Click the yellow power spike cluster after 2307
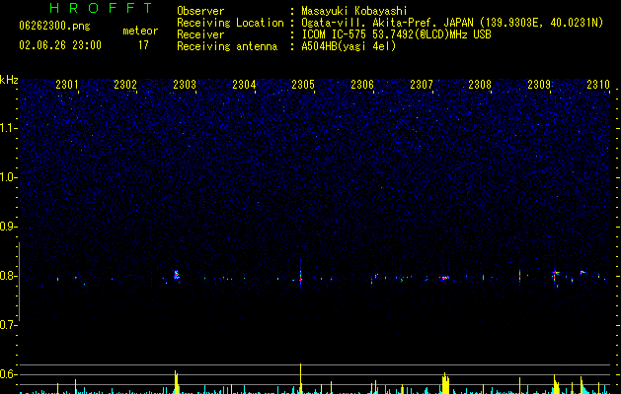This screenshot has height=394, width=621. (445, 383)
